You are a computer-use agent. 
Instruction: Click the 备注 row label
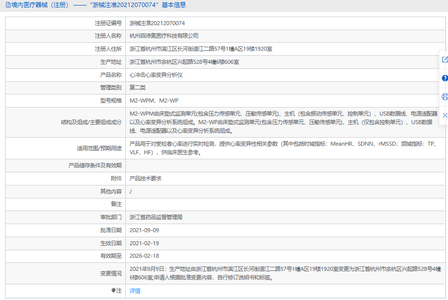point(116,204)
